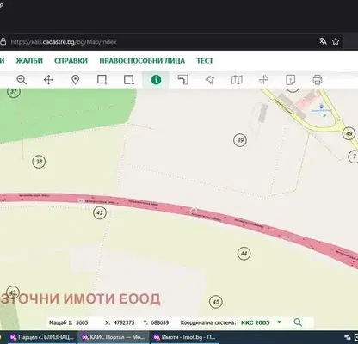This screenshot has height=344, width=358.
Task: Choose the rectangle select add tool
Action: (102, 80)
